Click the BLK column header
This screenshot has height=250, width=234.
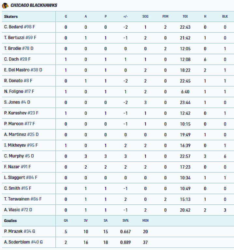point(225,16)
